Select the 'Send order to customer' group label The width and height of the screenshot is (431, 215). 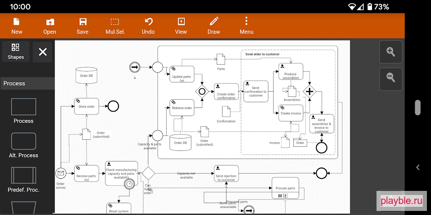(x=262, y=54)
